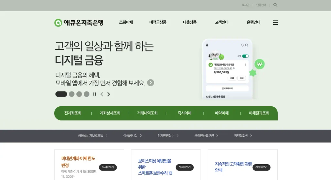Open 금리인하요구권 link

[x=204, y=136]
